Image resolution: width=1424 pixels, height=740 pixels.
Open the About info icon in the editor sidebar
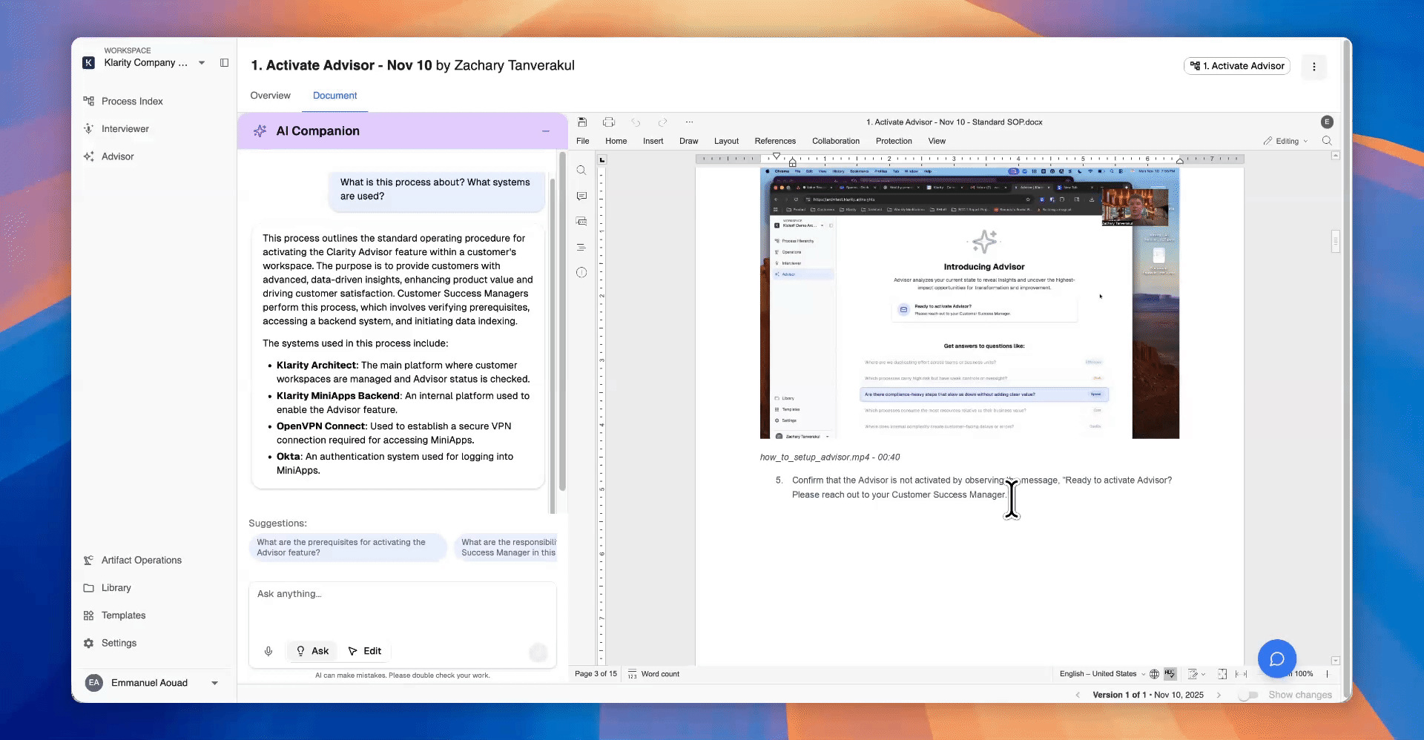point(581,273)
